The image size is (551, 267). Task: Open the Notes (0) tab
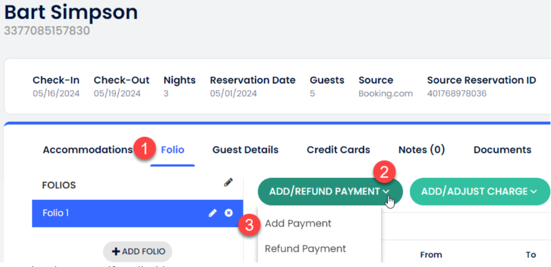(x=421, y=150)
